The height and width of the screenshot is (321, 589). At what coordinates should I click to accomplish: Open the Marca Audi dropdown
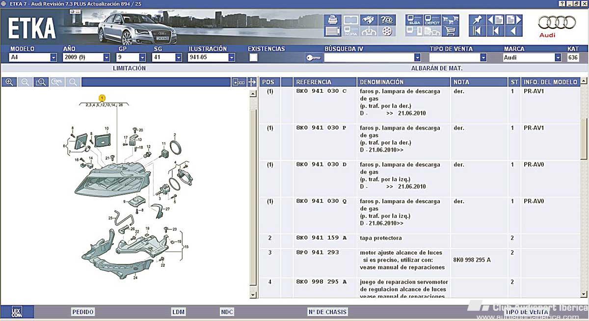coord(558,57)
